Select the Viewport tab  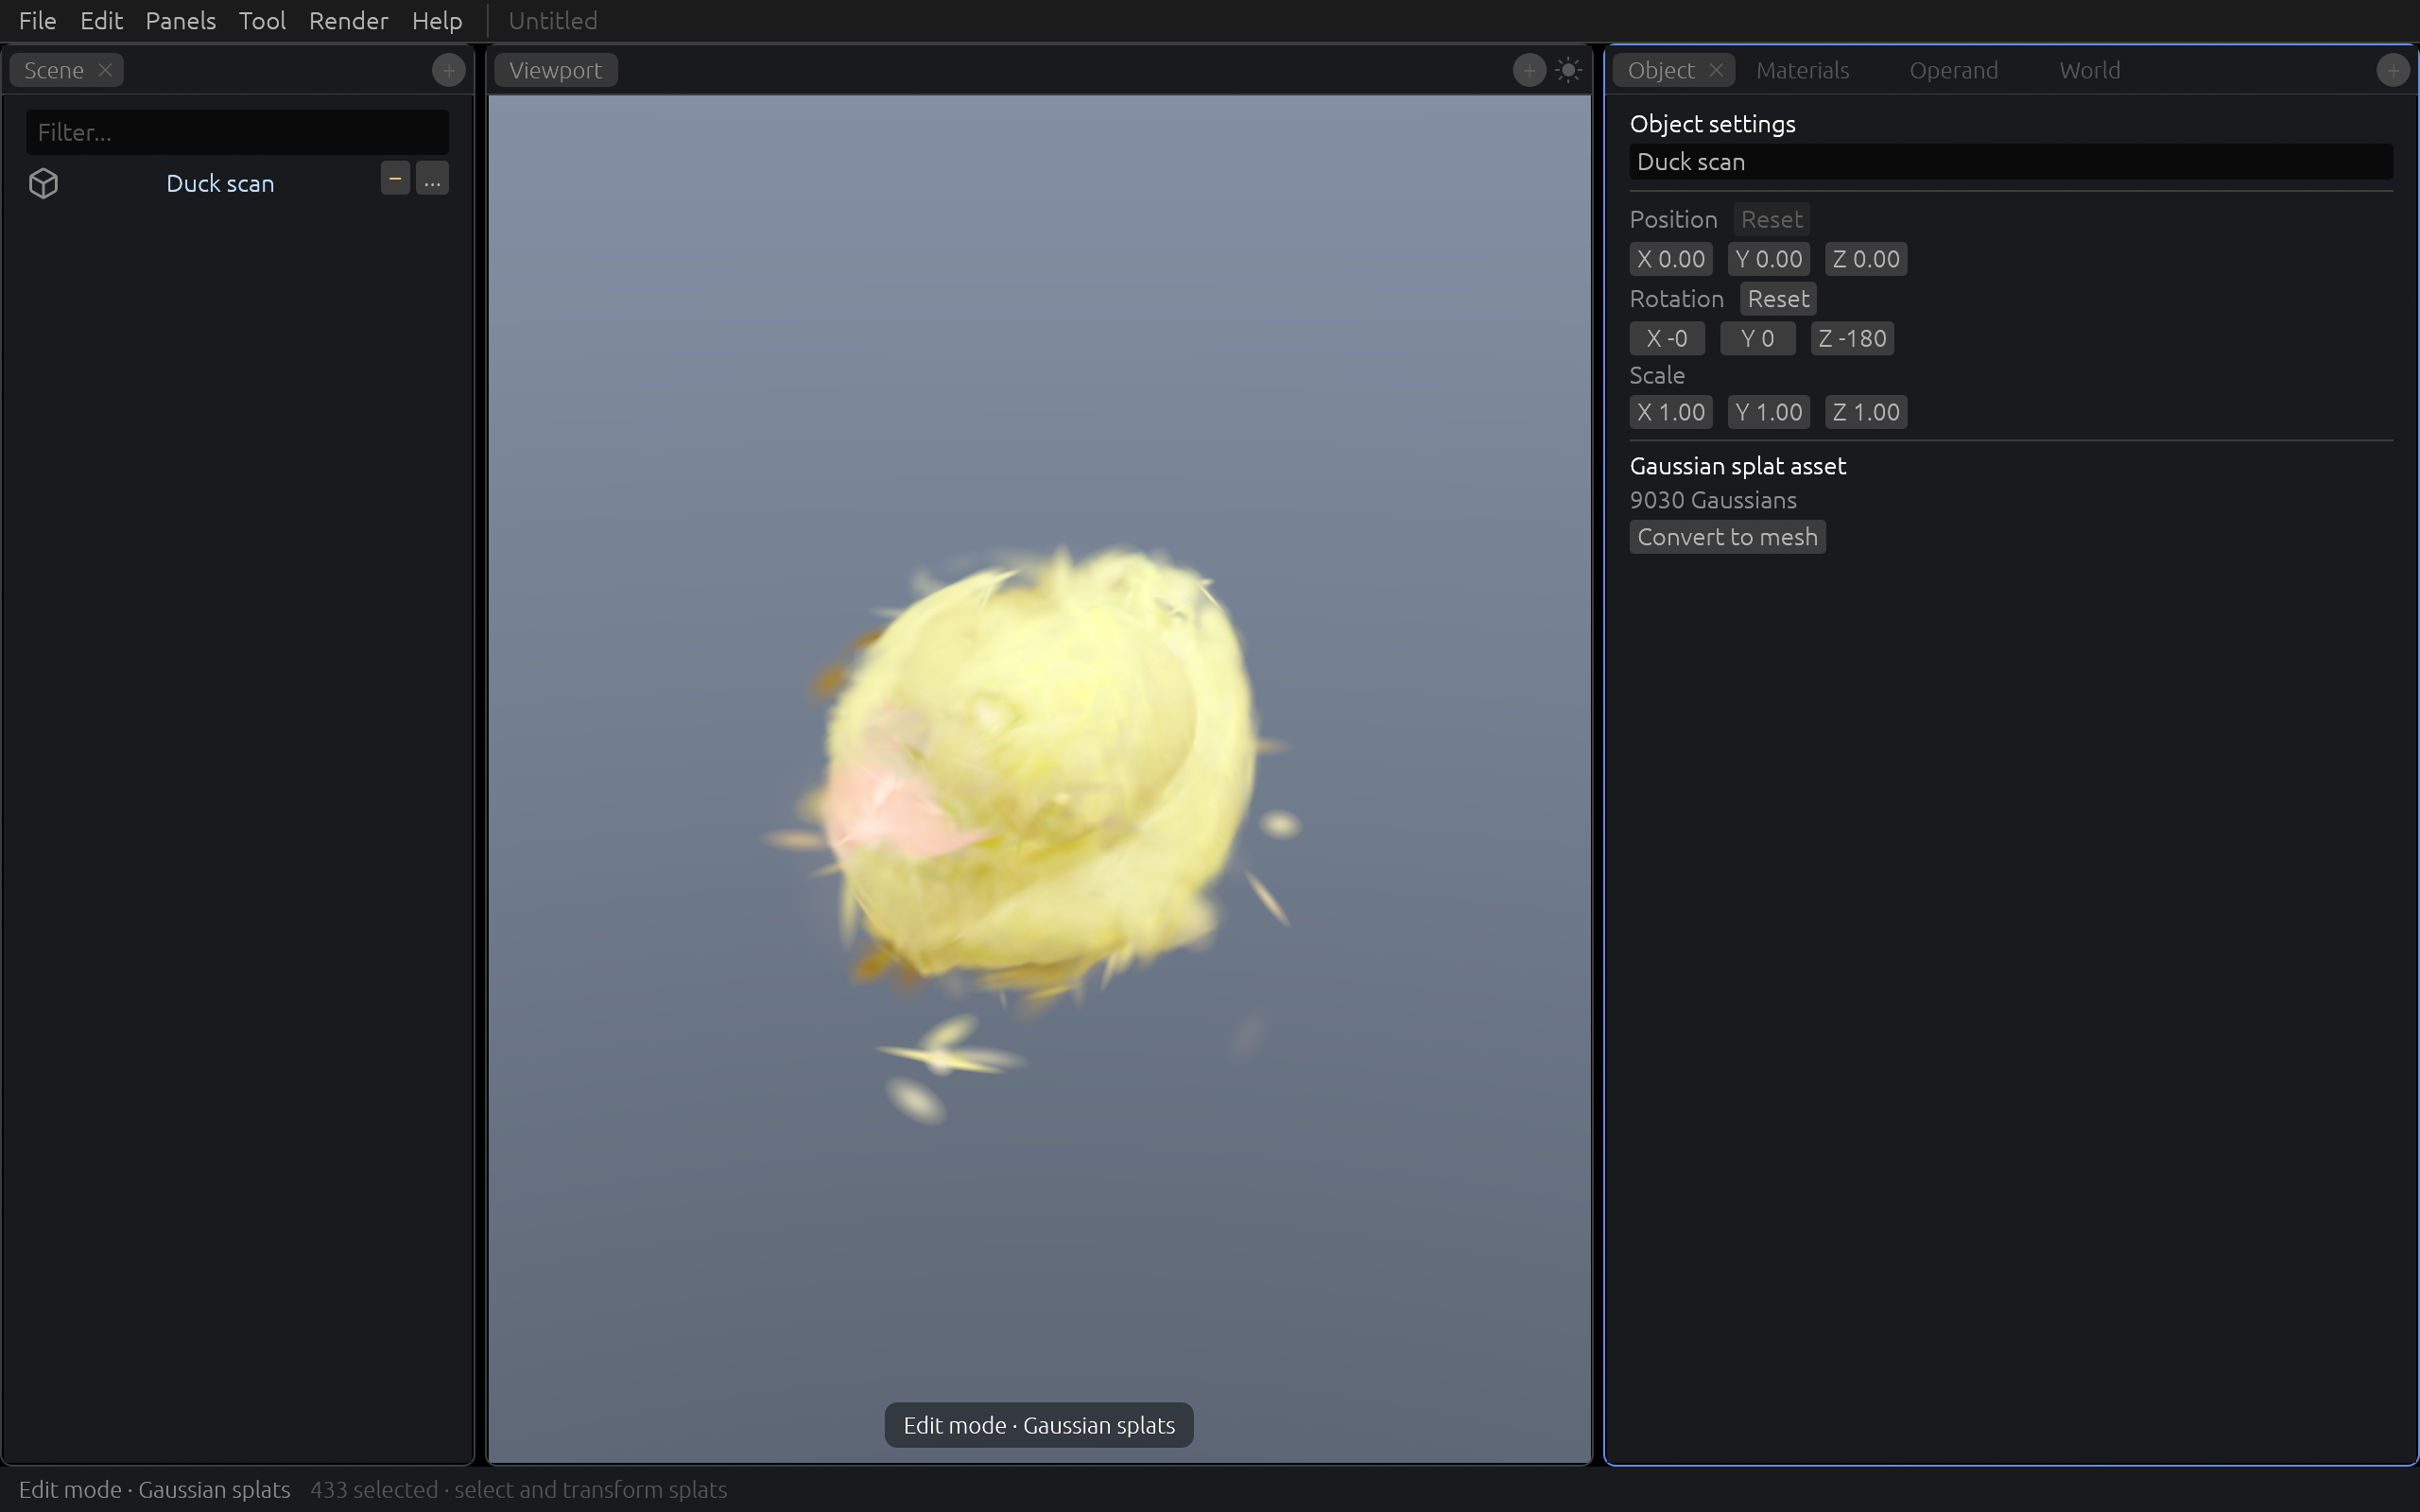point(555,70)
